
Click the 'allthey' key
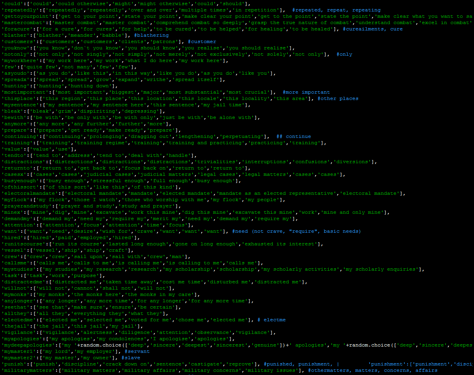pos(15,314)
